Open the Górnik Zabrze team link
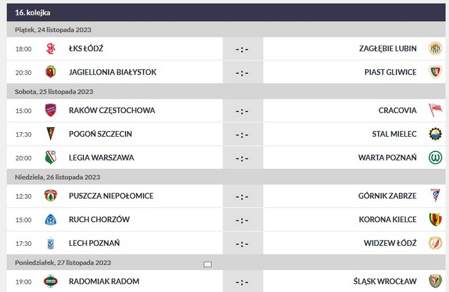Screen dimensions: 449x292 387,196
